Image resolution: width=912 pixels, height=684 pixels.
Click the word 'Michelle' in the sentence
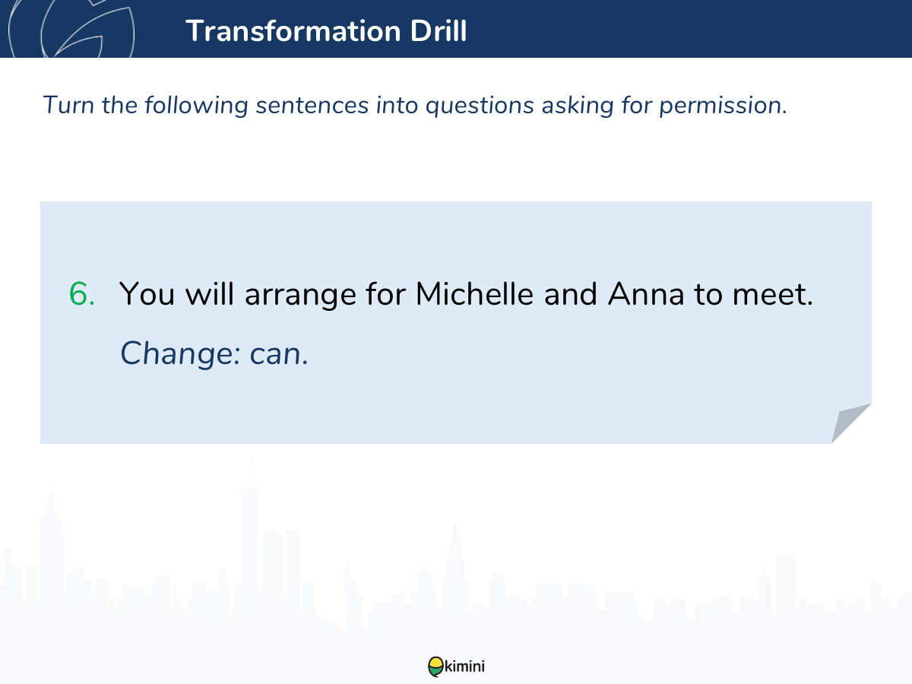(x=475, y=294)
